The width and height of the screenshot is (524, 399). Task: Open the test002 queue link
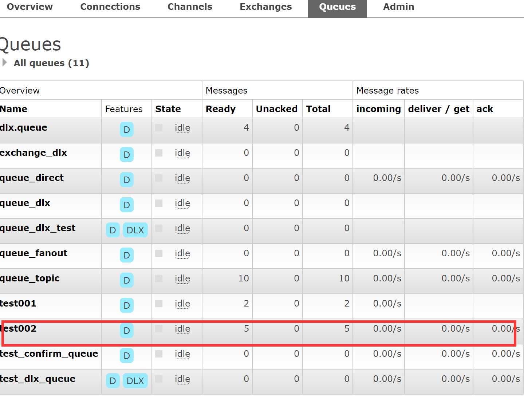18,328
